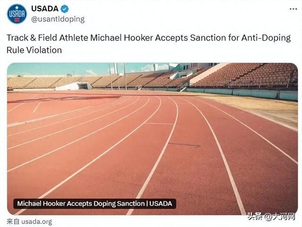
Task: Click the dark shadow on the track's far curve
Action: coord(71,99)
